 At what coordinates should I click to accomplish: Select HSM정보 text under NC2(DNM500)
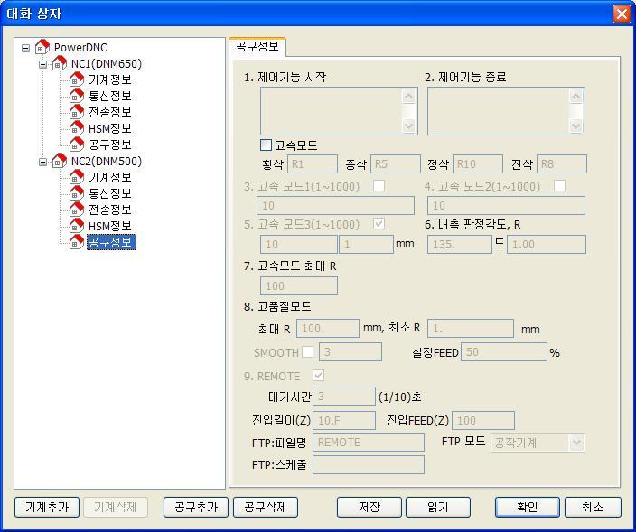[x=110, y=227]
